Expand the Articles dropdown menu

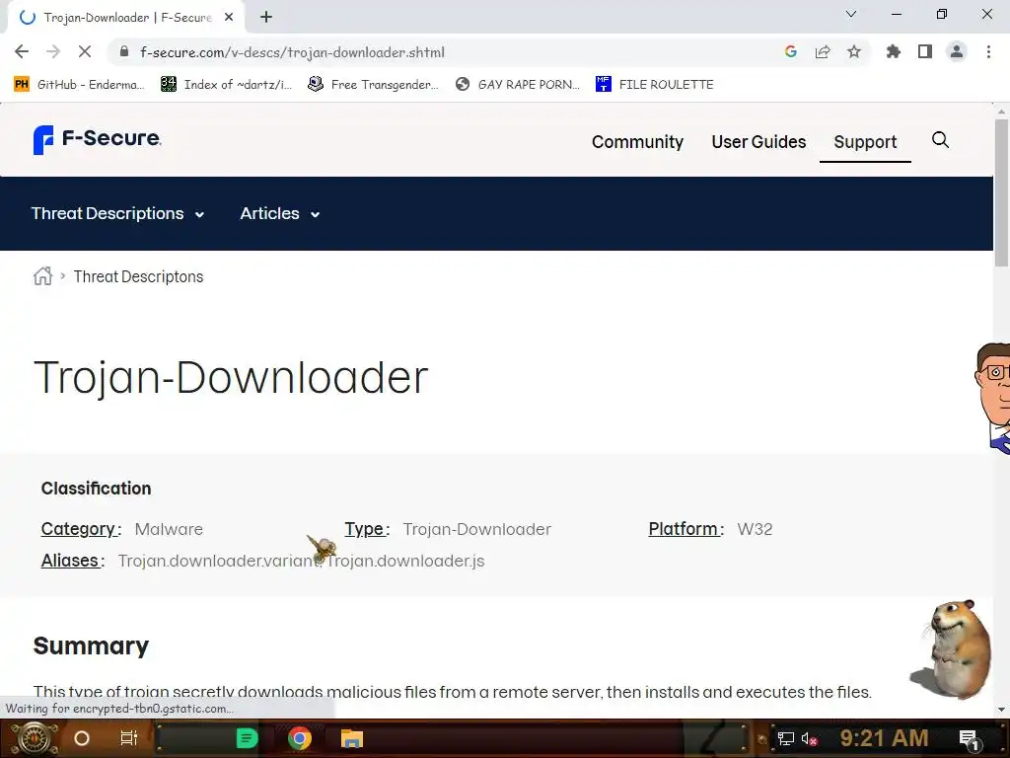click(x=280, y=213)
